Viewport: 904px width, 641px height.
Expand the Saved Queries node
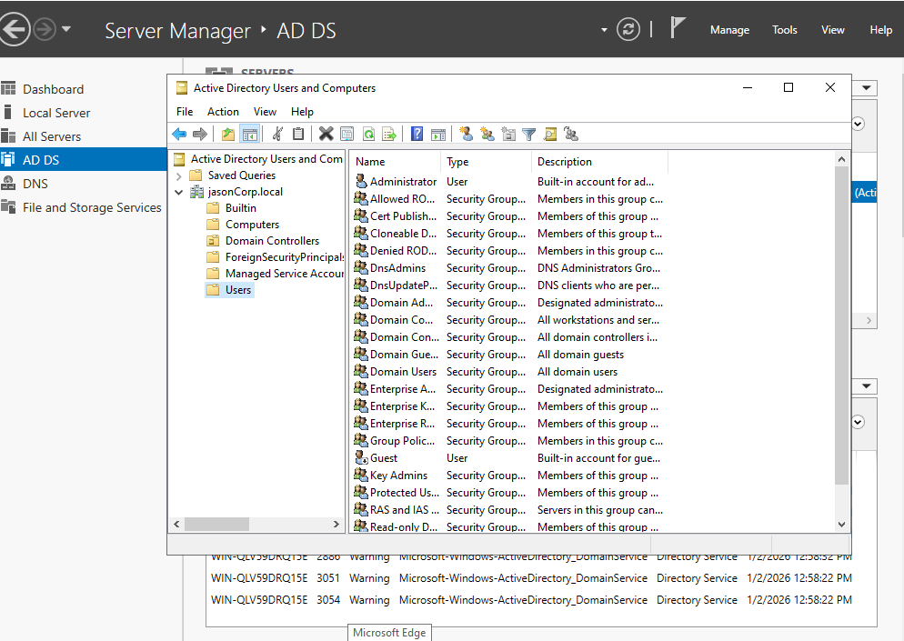pos(179,175)
